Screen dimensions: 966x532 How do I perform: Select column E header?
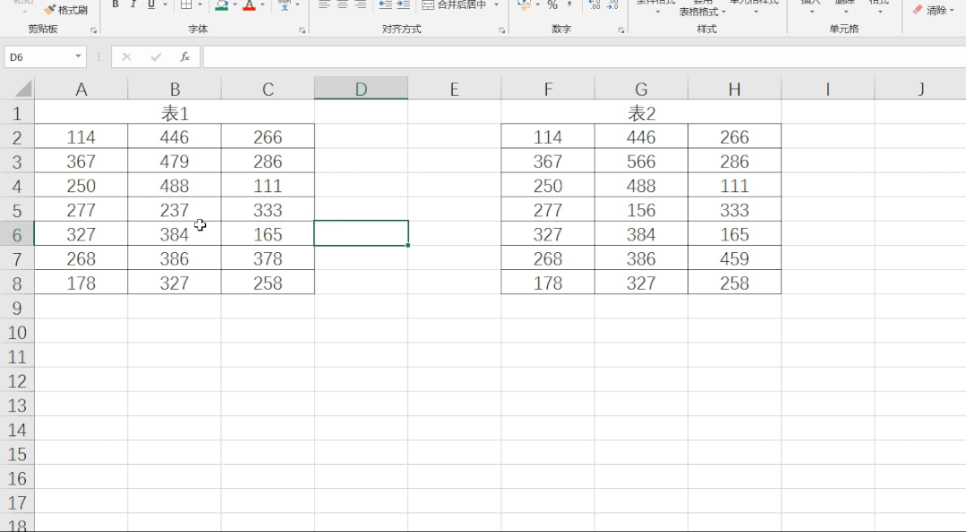click(455, 89)
